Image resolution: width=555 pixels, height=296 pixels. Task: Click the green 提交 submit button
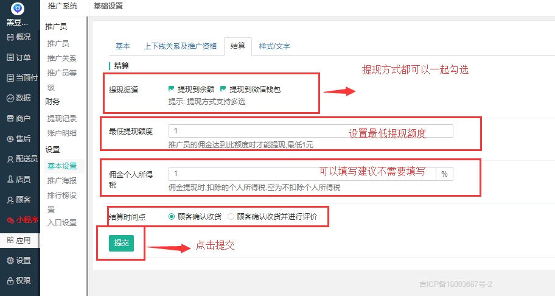pos(122,243)
